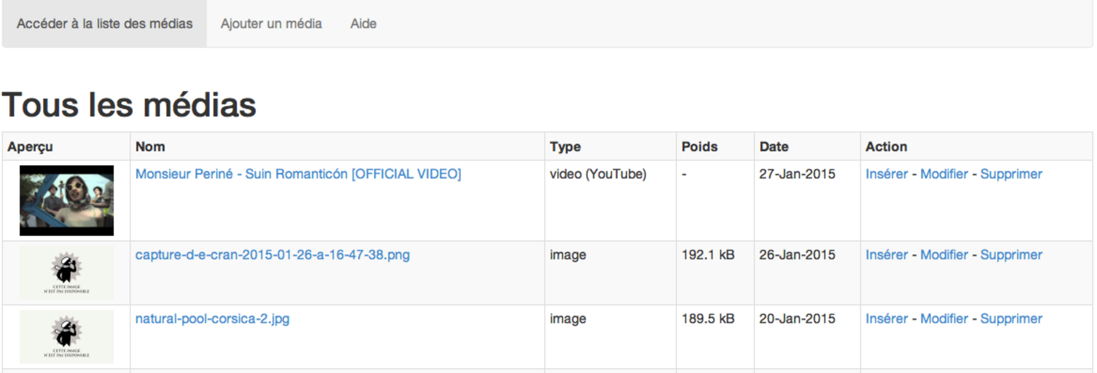Screen dimensions: 1097x373
Task: Click the Date column header
Action: coord(773,147)
